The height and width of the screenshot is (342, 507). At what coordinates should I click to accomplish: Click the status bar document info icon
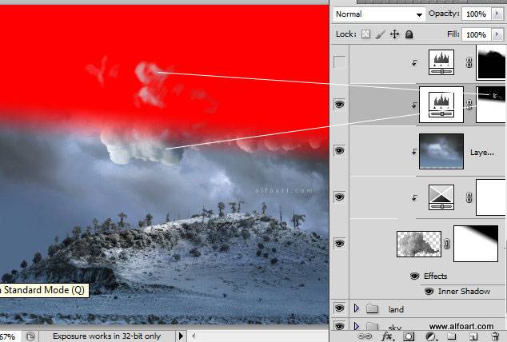30,336
